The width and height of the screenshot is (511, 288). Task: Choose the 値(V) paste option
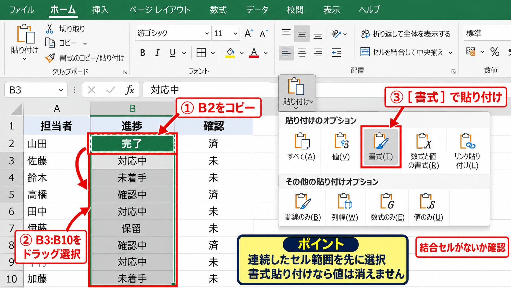[341, 147]
